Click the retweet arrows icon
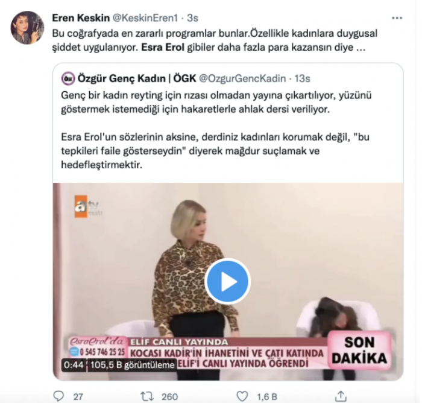The image size is (422, 403). [147, 396]
